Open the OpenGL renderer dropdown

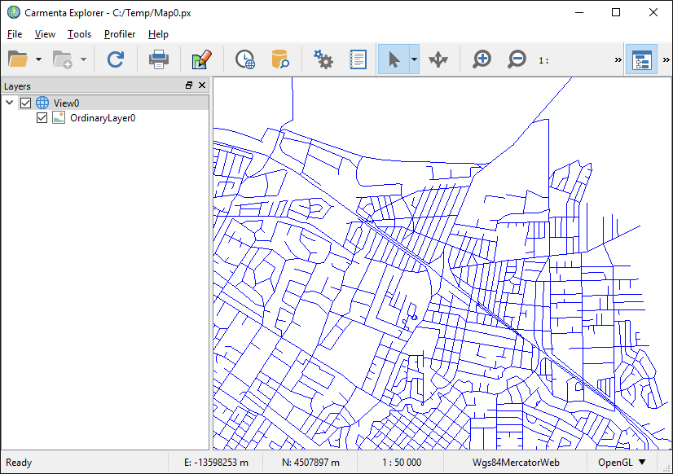[x=622, y=463]
